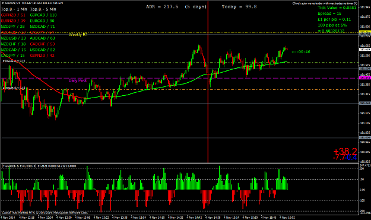Click the 'Today = 99.8' text
This screenshot has width=371, height=220.
[x=239, y=7]
